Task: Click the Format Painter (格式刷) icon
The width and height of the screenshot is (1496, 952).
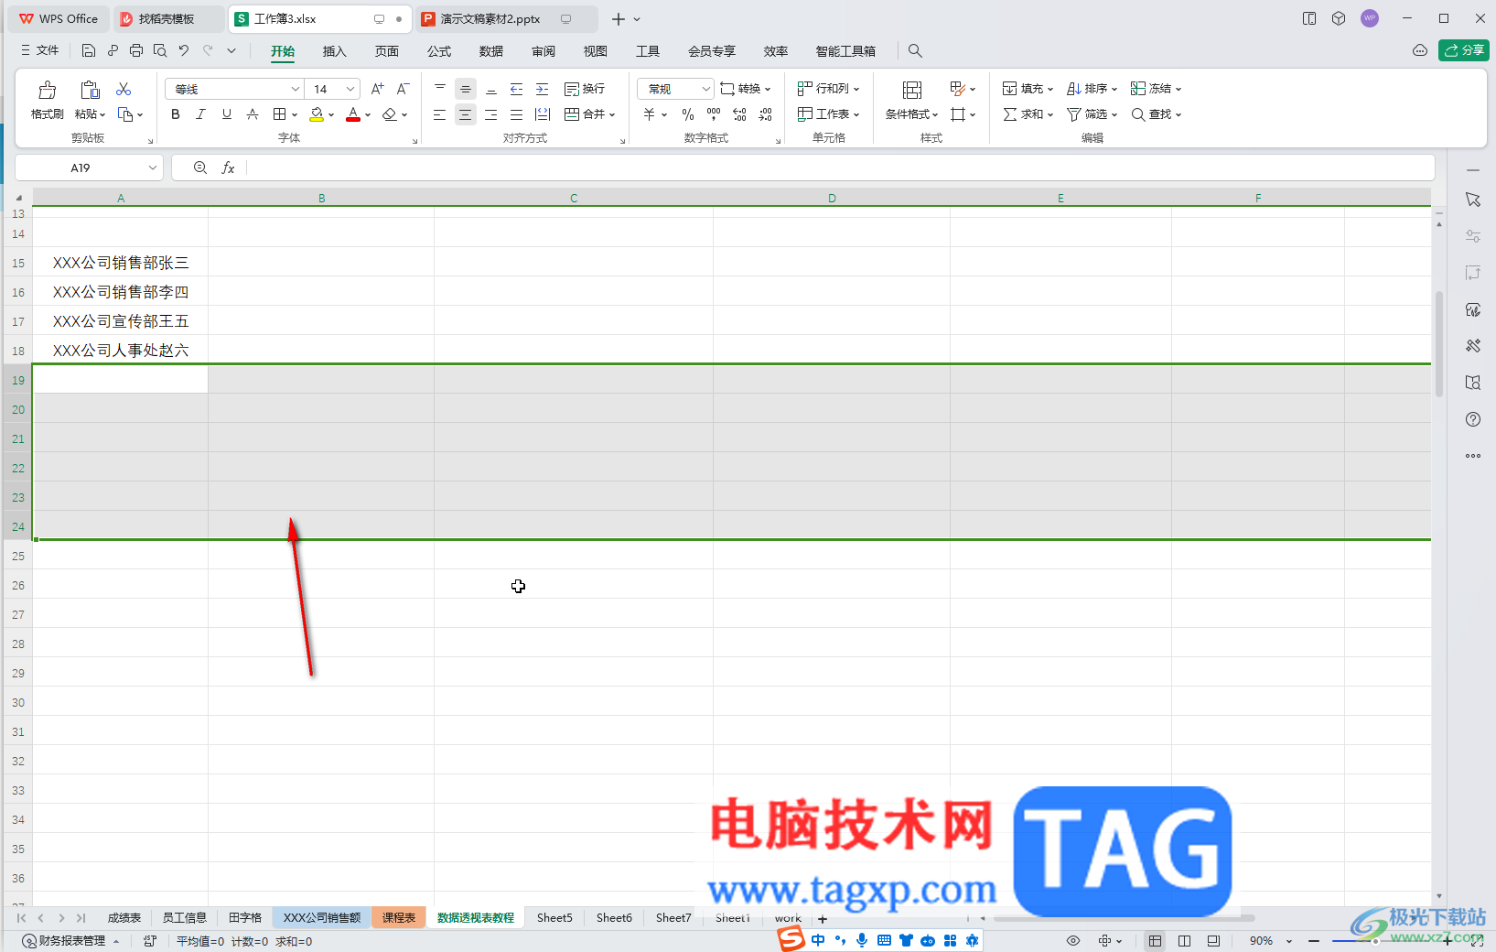Action: pyautogui.click(x=47, y=90)
